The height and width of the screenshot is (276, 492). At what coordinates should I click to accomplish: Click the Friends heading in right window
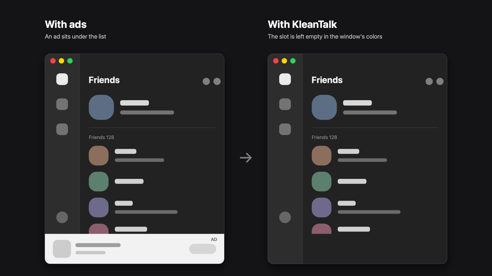tap(327, 80)
